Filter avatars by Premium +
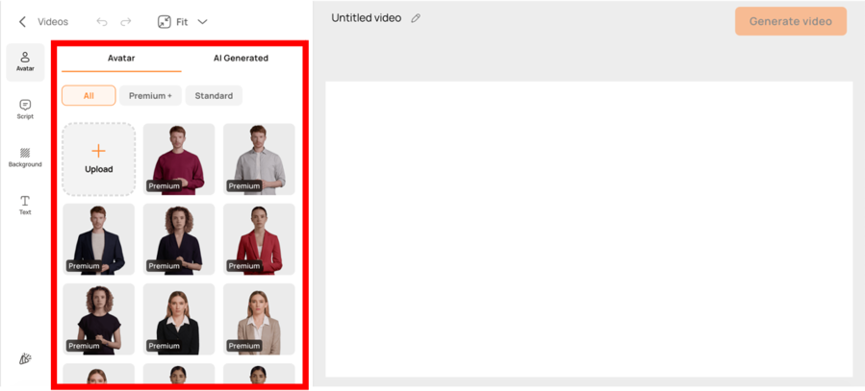 (x=151, y=95)
